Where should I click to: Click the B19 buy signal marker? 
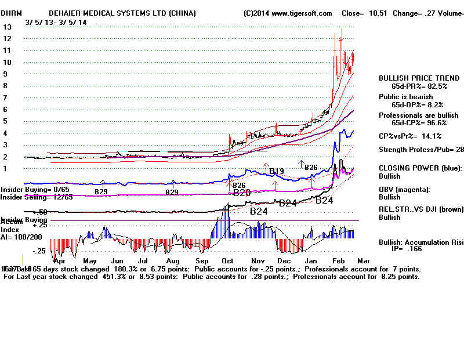click(x=276, y=171)
